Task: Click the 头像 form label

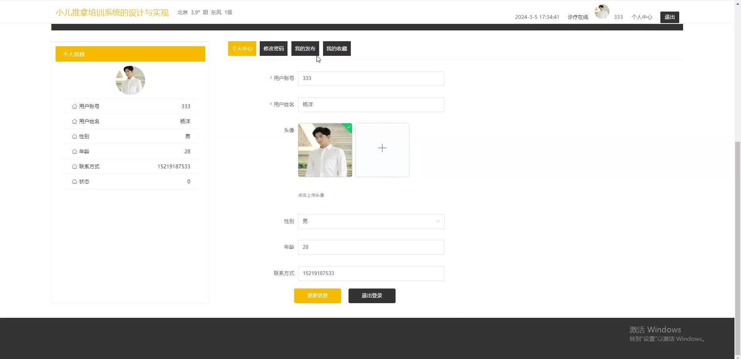Action: [x=289, y=130]
